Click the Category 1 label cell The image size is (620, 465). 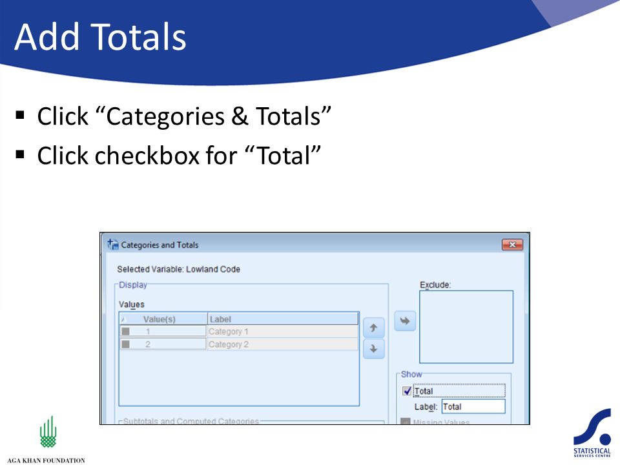(283, 331)
